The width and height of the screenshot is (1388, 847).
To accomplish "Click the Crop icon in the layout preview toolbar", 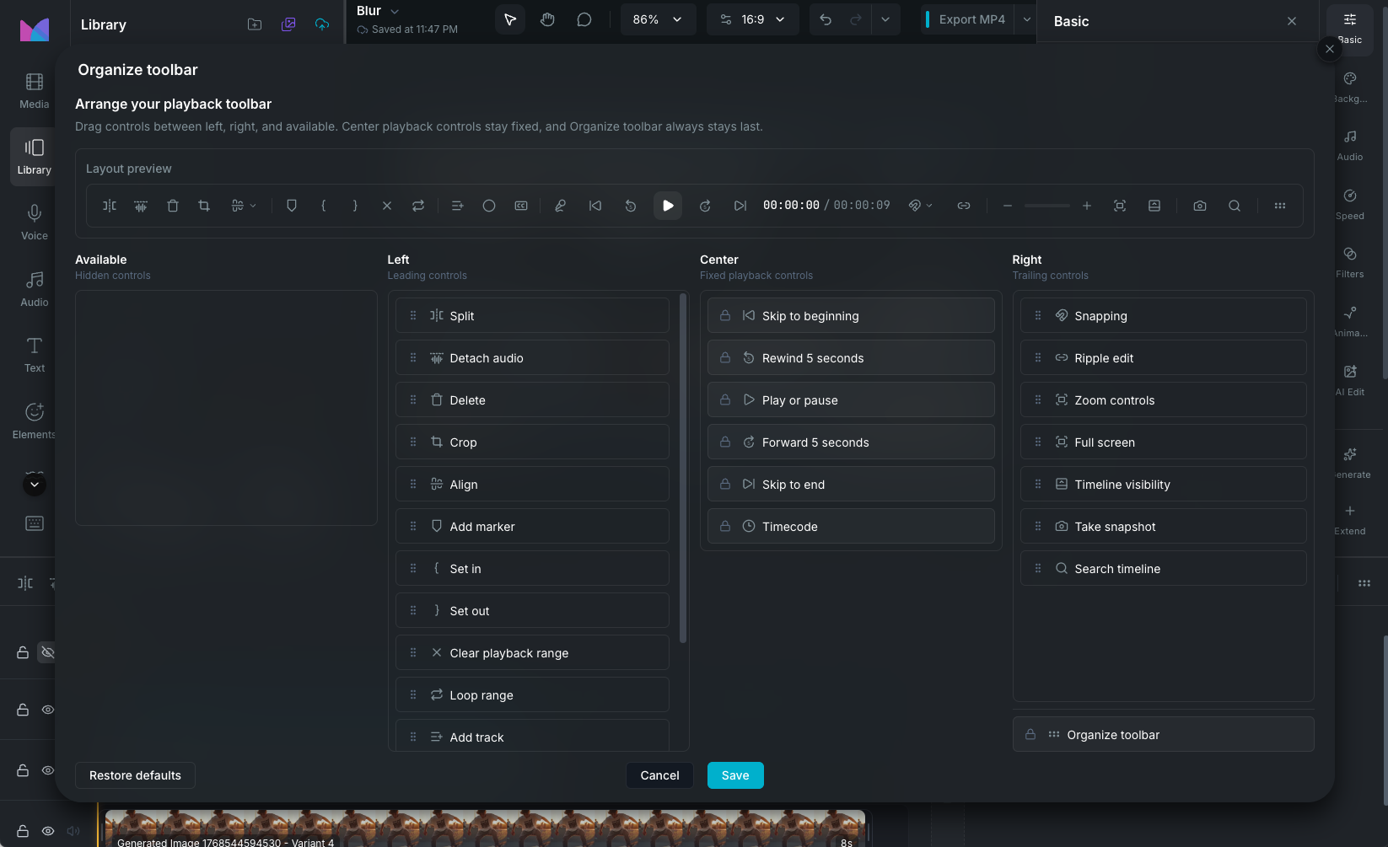I will point(204,205).
